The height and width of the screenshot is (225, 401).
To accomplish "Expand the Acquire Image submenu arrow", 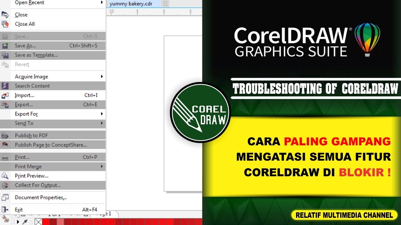I will 102,77.
